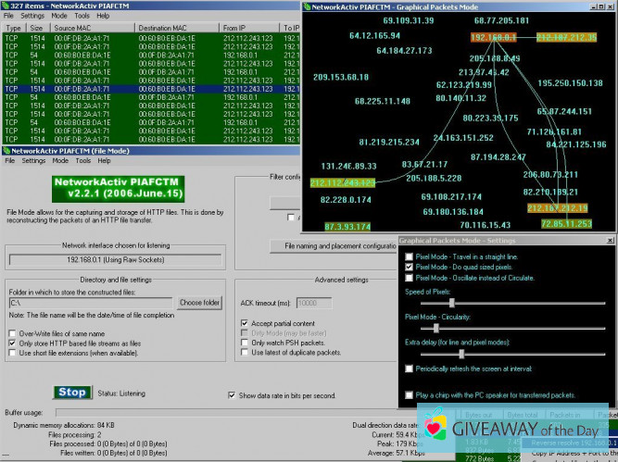Click the app icon in the File Mode title bar
The height and width of the screenshot is (462, 618).
click(x=6, y=150)
